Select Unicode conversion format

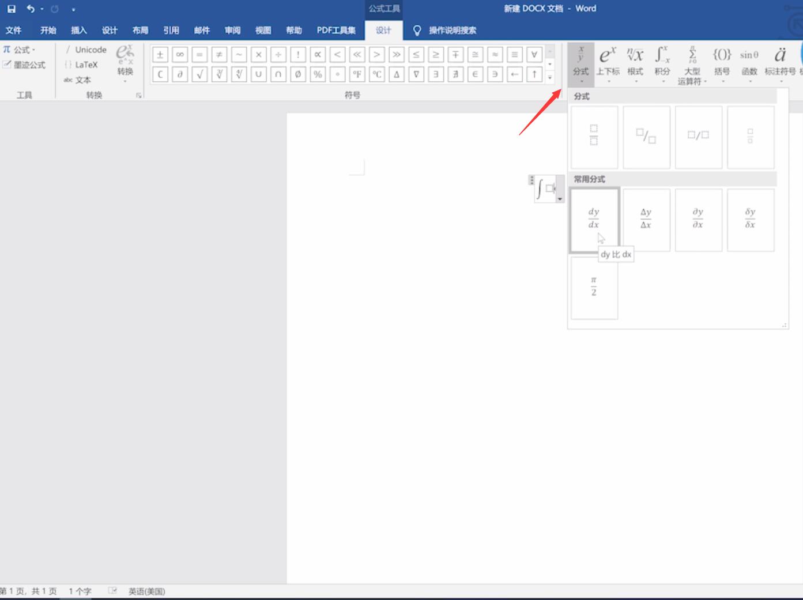click(x=85, y=50)
